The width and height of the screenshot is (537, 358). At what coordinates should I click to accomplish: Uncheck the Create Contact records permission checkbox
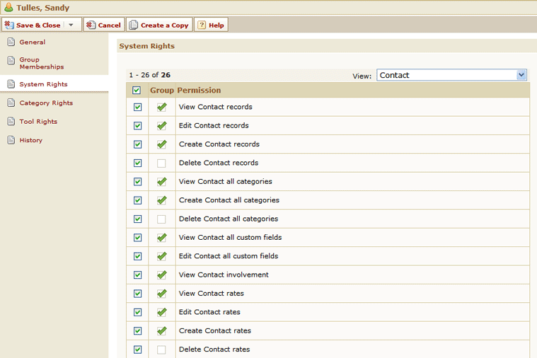point(138,144)
